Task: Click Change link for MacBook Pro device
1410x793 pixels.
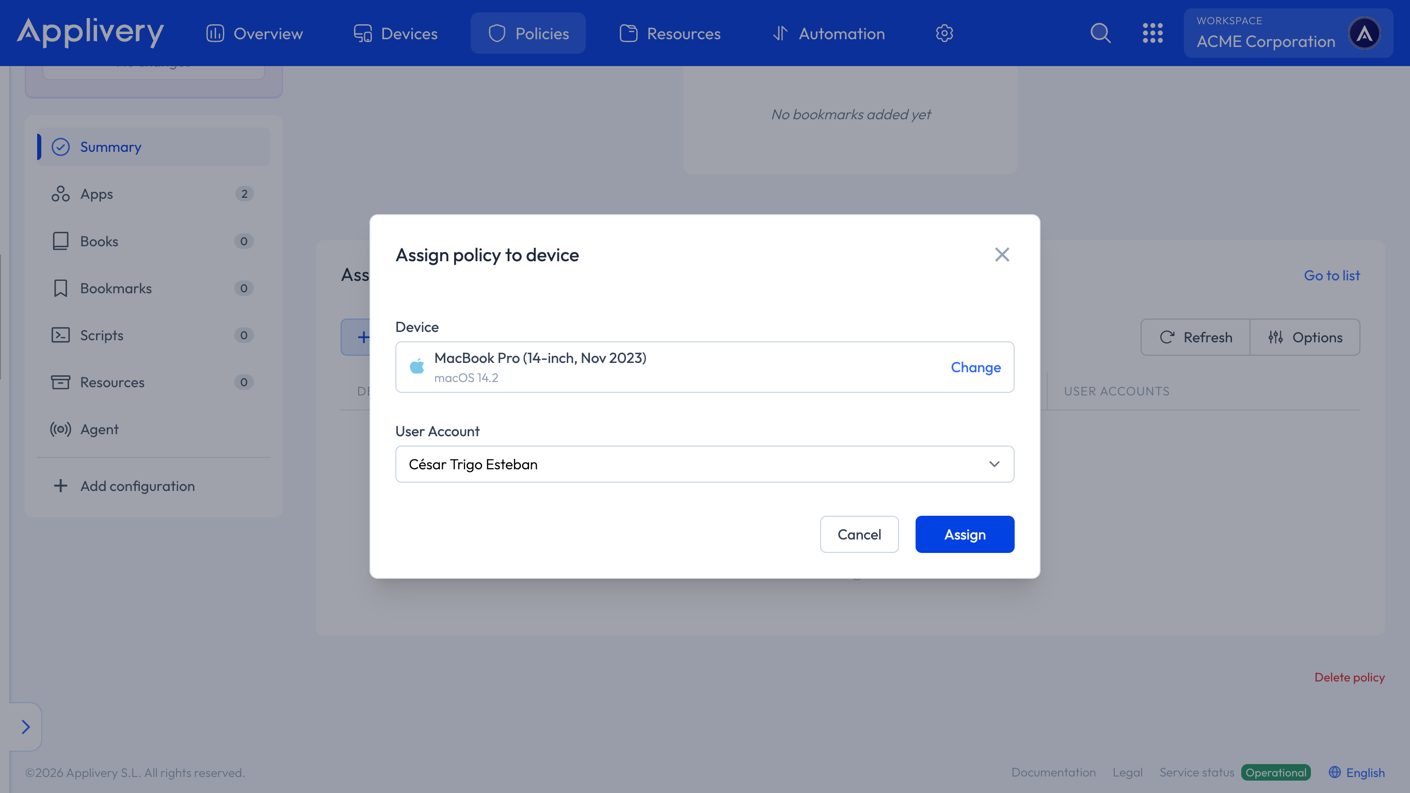Action: coord(975,367)
